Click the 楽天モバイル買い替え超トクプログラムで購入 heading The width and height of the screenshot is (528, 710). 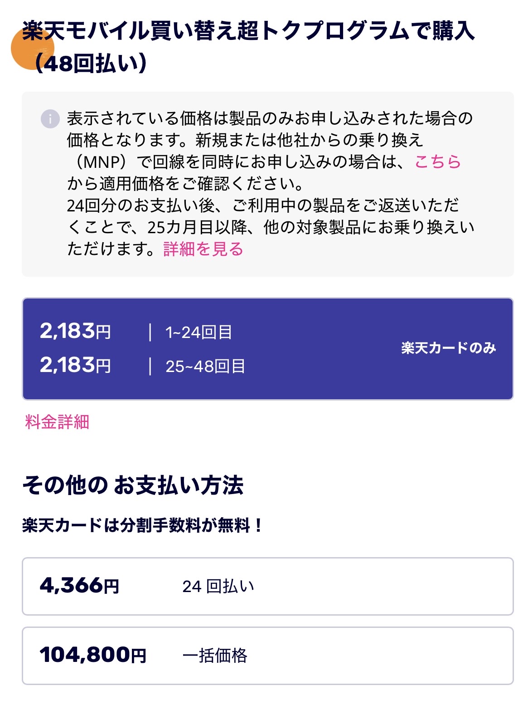pyautogui.click(x=248, y=32)
